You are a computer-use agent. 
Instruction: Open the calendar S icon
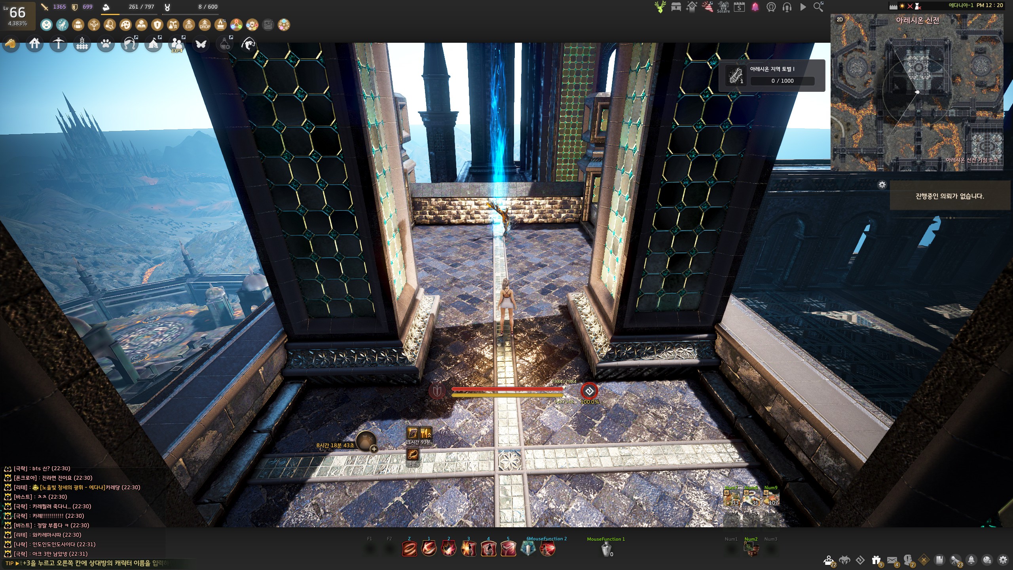(739, 7)
